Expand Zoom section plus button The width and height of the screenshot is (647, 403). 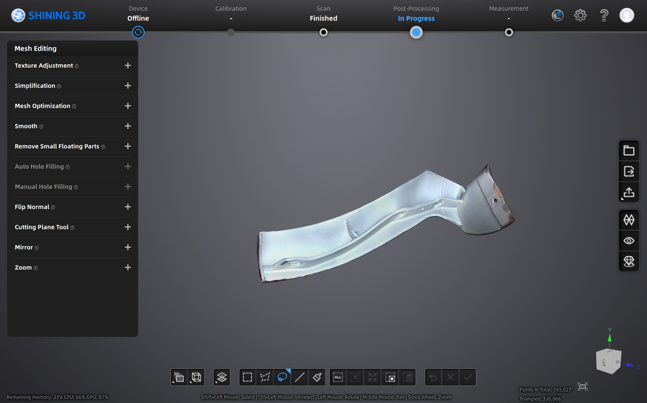click(128, 267)
